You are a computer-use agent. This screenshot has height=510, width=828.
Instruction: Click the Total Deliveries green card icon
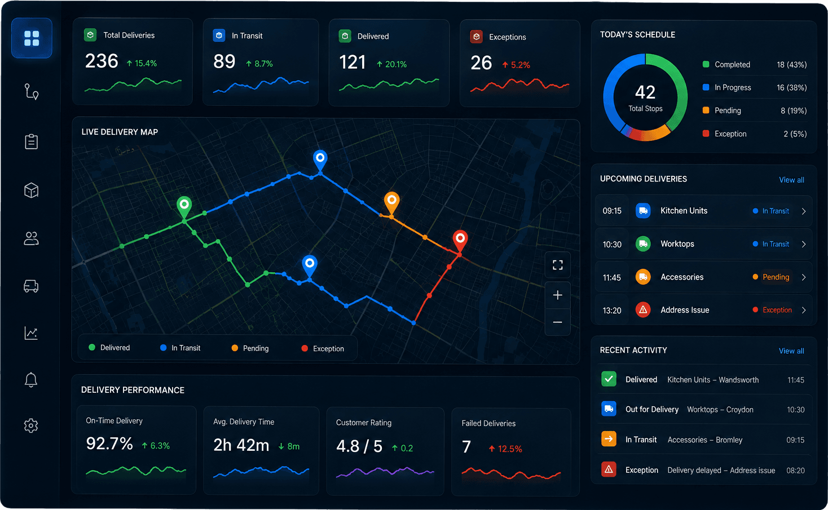[x=90, y=35]
